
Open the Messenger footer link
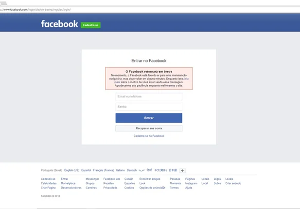[92, 179]
